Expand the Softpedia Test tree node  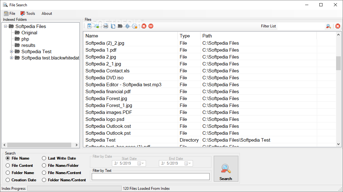11,52
